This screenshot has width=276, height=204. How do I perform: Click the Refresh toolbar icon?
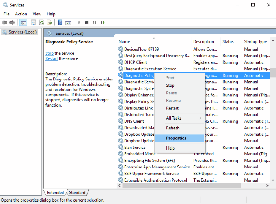(x=42, y=22)
